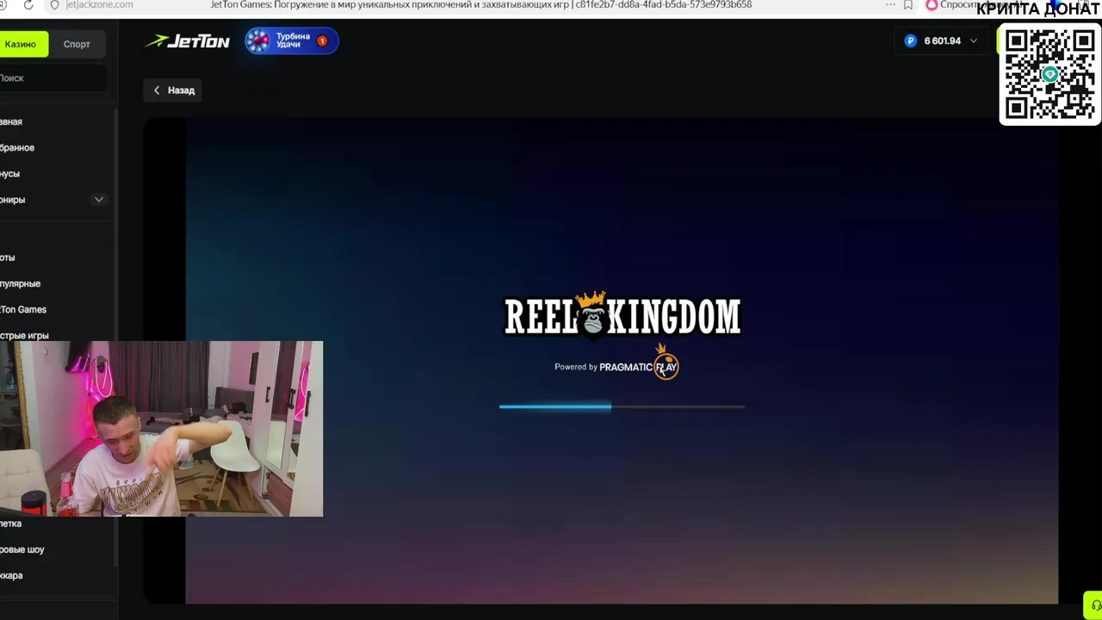This screenshot has height=620, width=1102.
Task: Click the streamer webcam overlay
Action: (161, 429)
